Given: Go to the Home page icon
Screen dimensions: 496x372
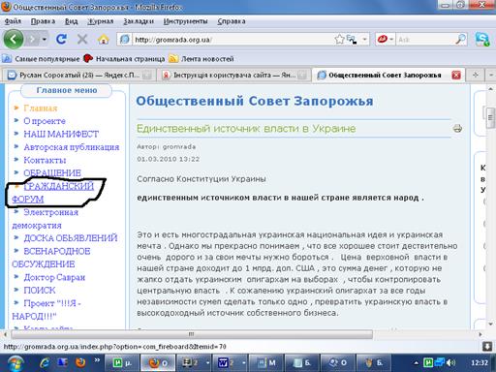Looking at the screenshot, I should coord(104,40).
